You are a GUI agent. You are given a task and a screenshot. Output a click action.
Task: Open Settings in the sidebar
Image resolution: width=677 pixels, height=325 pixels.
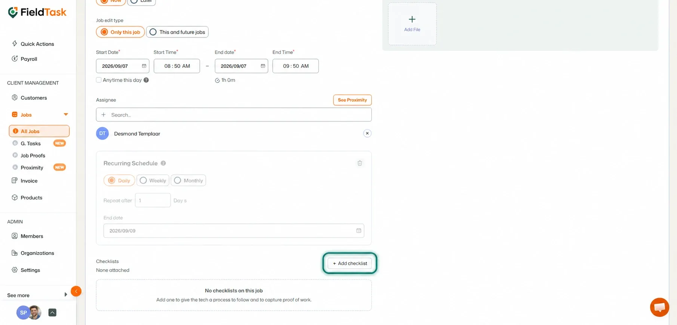(x=30, y=270)
